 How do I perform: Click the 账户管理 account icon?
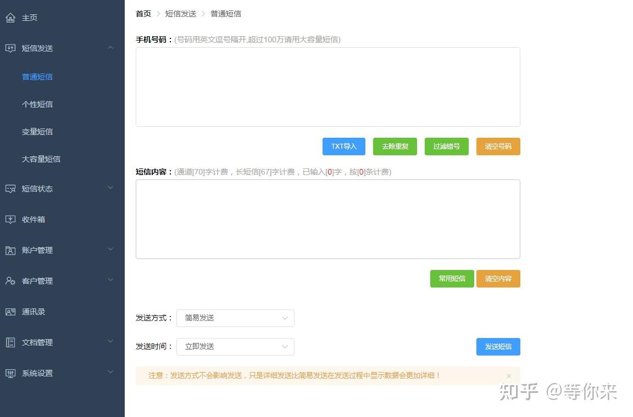10,250
